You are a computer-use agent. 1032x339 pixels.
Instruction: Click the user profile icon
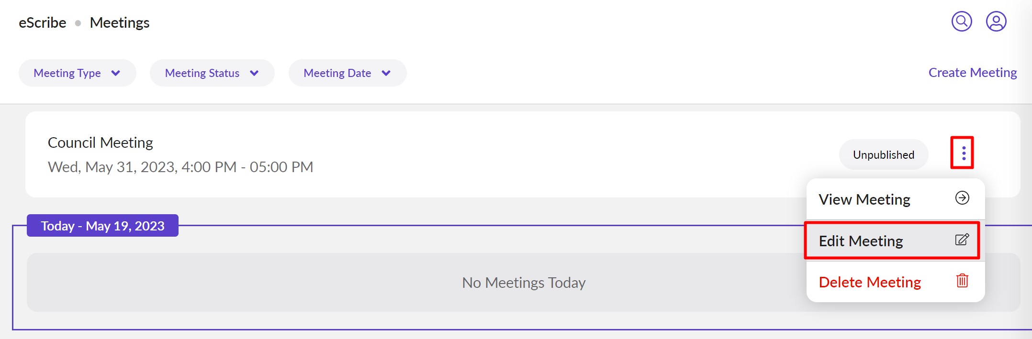[x=996, y=21]
